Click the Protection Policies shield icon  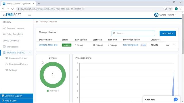point(7,58)
